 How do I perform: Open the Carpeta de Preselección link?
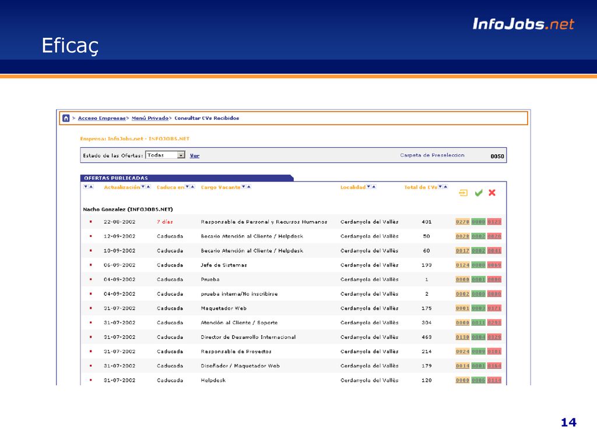click(x=432, y=155)
